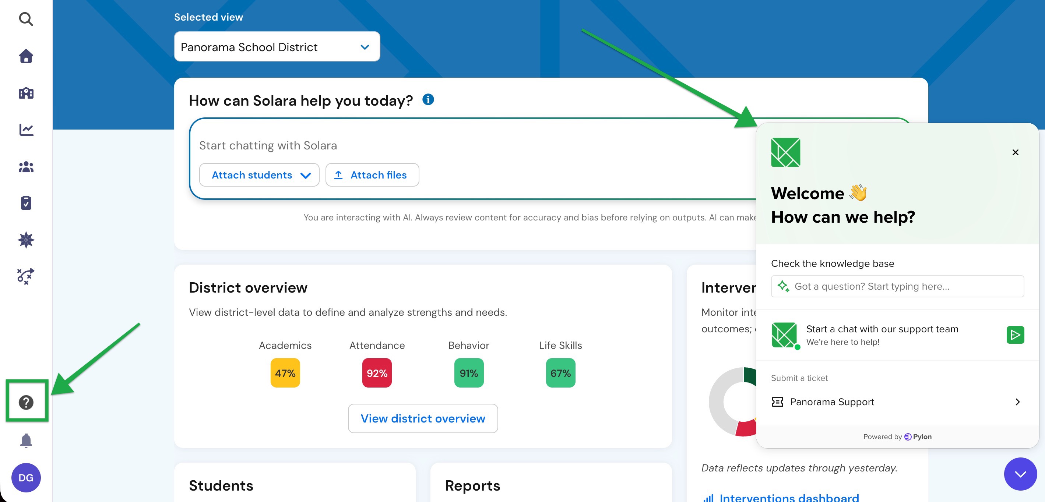Click the send arrow for support chat
The image size is (1045, 502).
(1015, 335)
